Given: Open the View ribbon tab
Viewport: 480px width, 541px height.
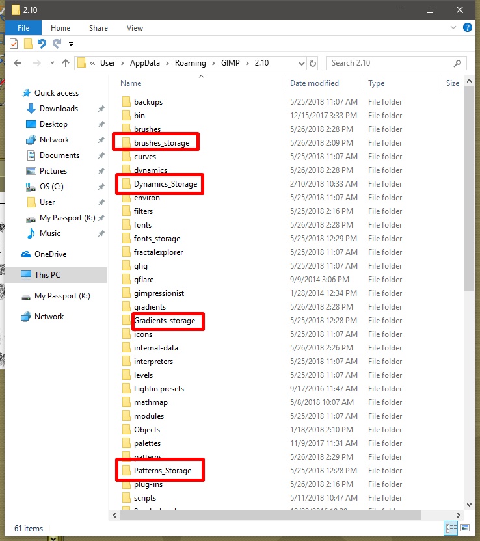Looking at the screenshot, I should click(x=135, y=28).
